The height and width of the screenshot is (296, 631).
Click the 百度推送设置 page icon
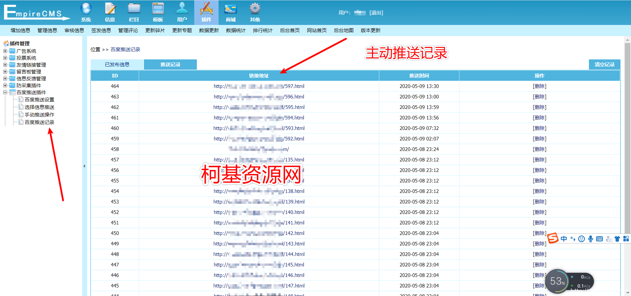point(21,99)
